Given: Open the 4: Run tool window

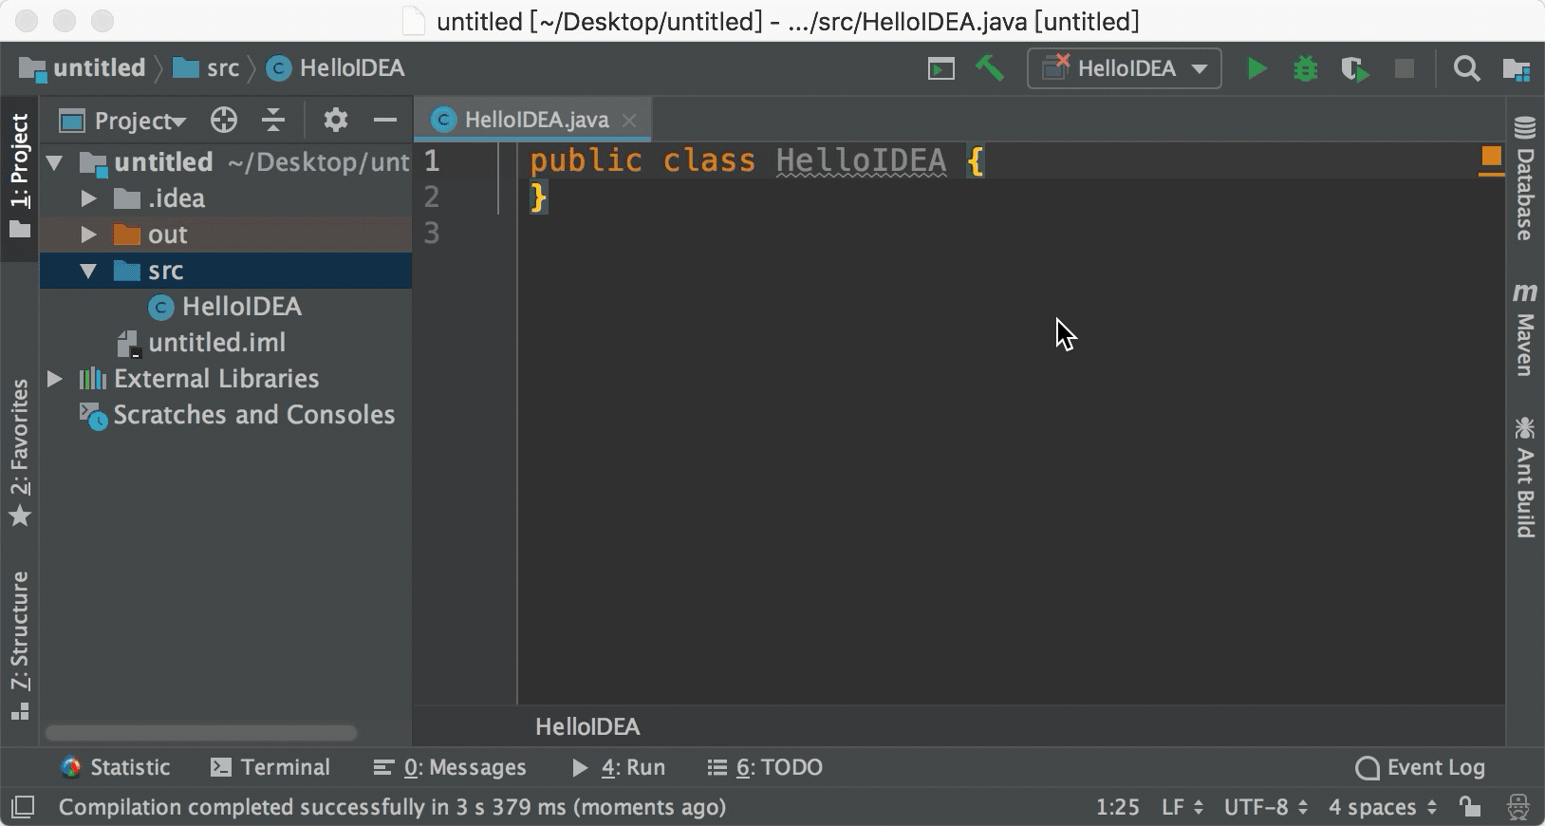Looking at the screenshot, I should tap(618, 767).
